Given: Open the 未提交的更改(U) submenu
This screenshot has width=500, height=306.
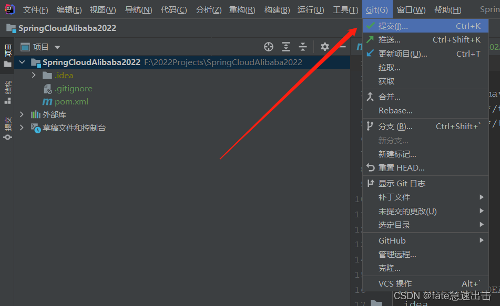Looking at the screenshot, I should pos(425,211).
